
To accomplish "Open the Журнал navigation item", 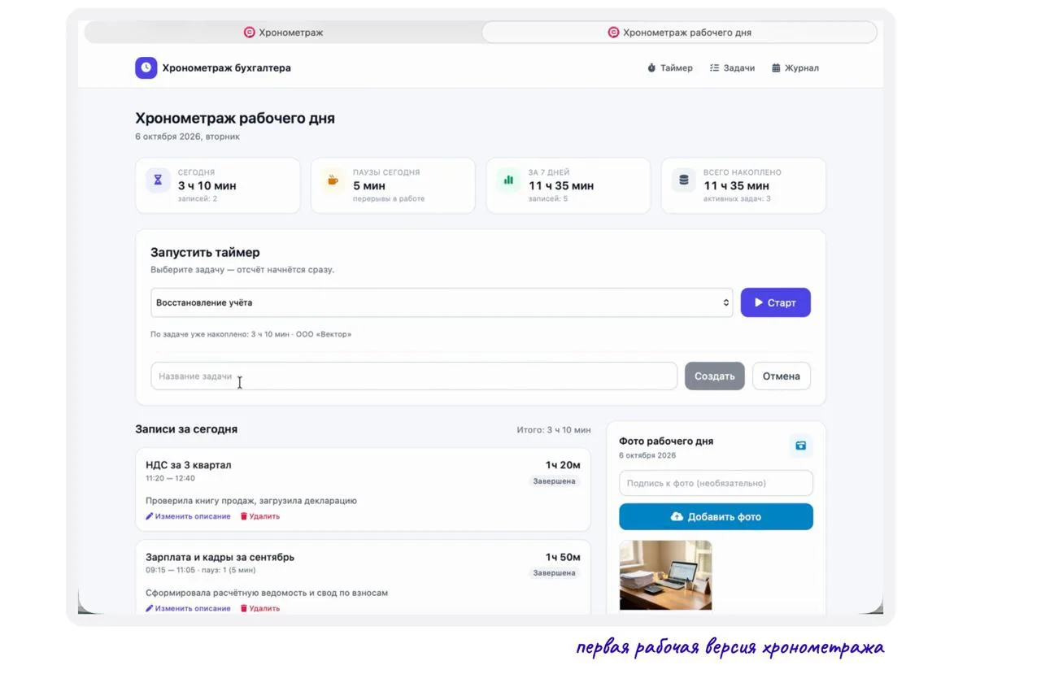I will click(x=795, y=68).
